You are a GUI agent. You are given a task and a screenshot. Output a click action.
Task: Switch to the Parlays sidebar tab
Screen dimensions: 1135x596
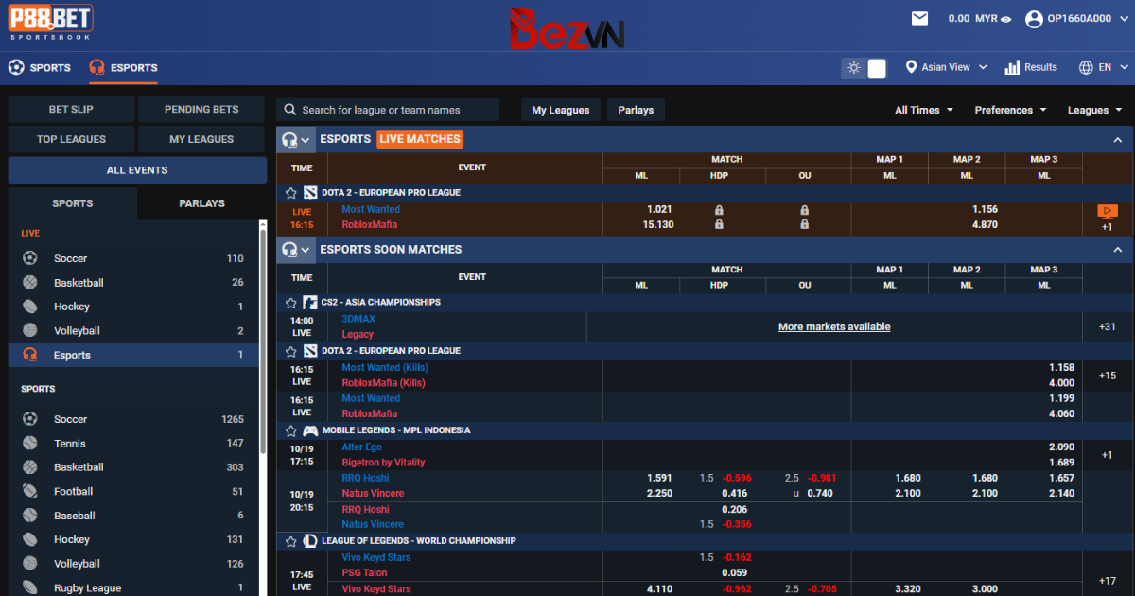(201, 203)
